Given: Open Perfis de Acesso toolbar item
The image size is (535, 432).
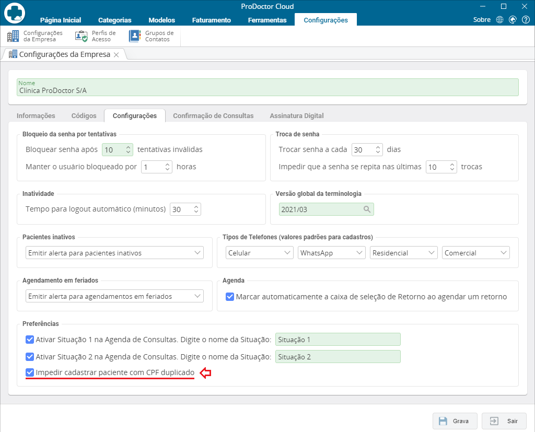Looking at the screenshot, I should coord(96,36).
